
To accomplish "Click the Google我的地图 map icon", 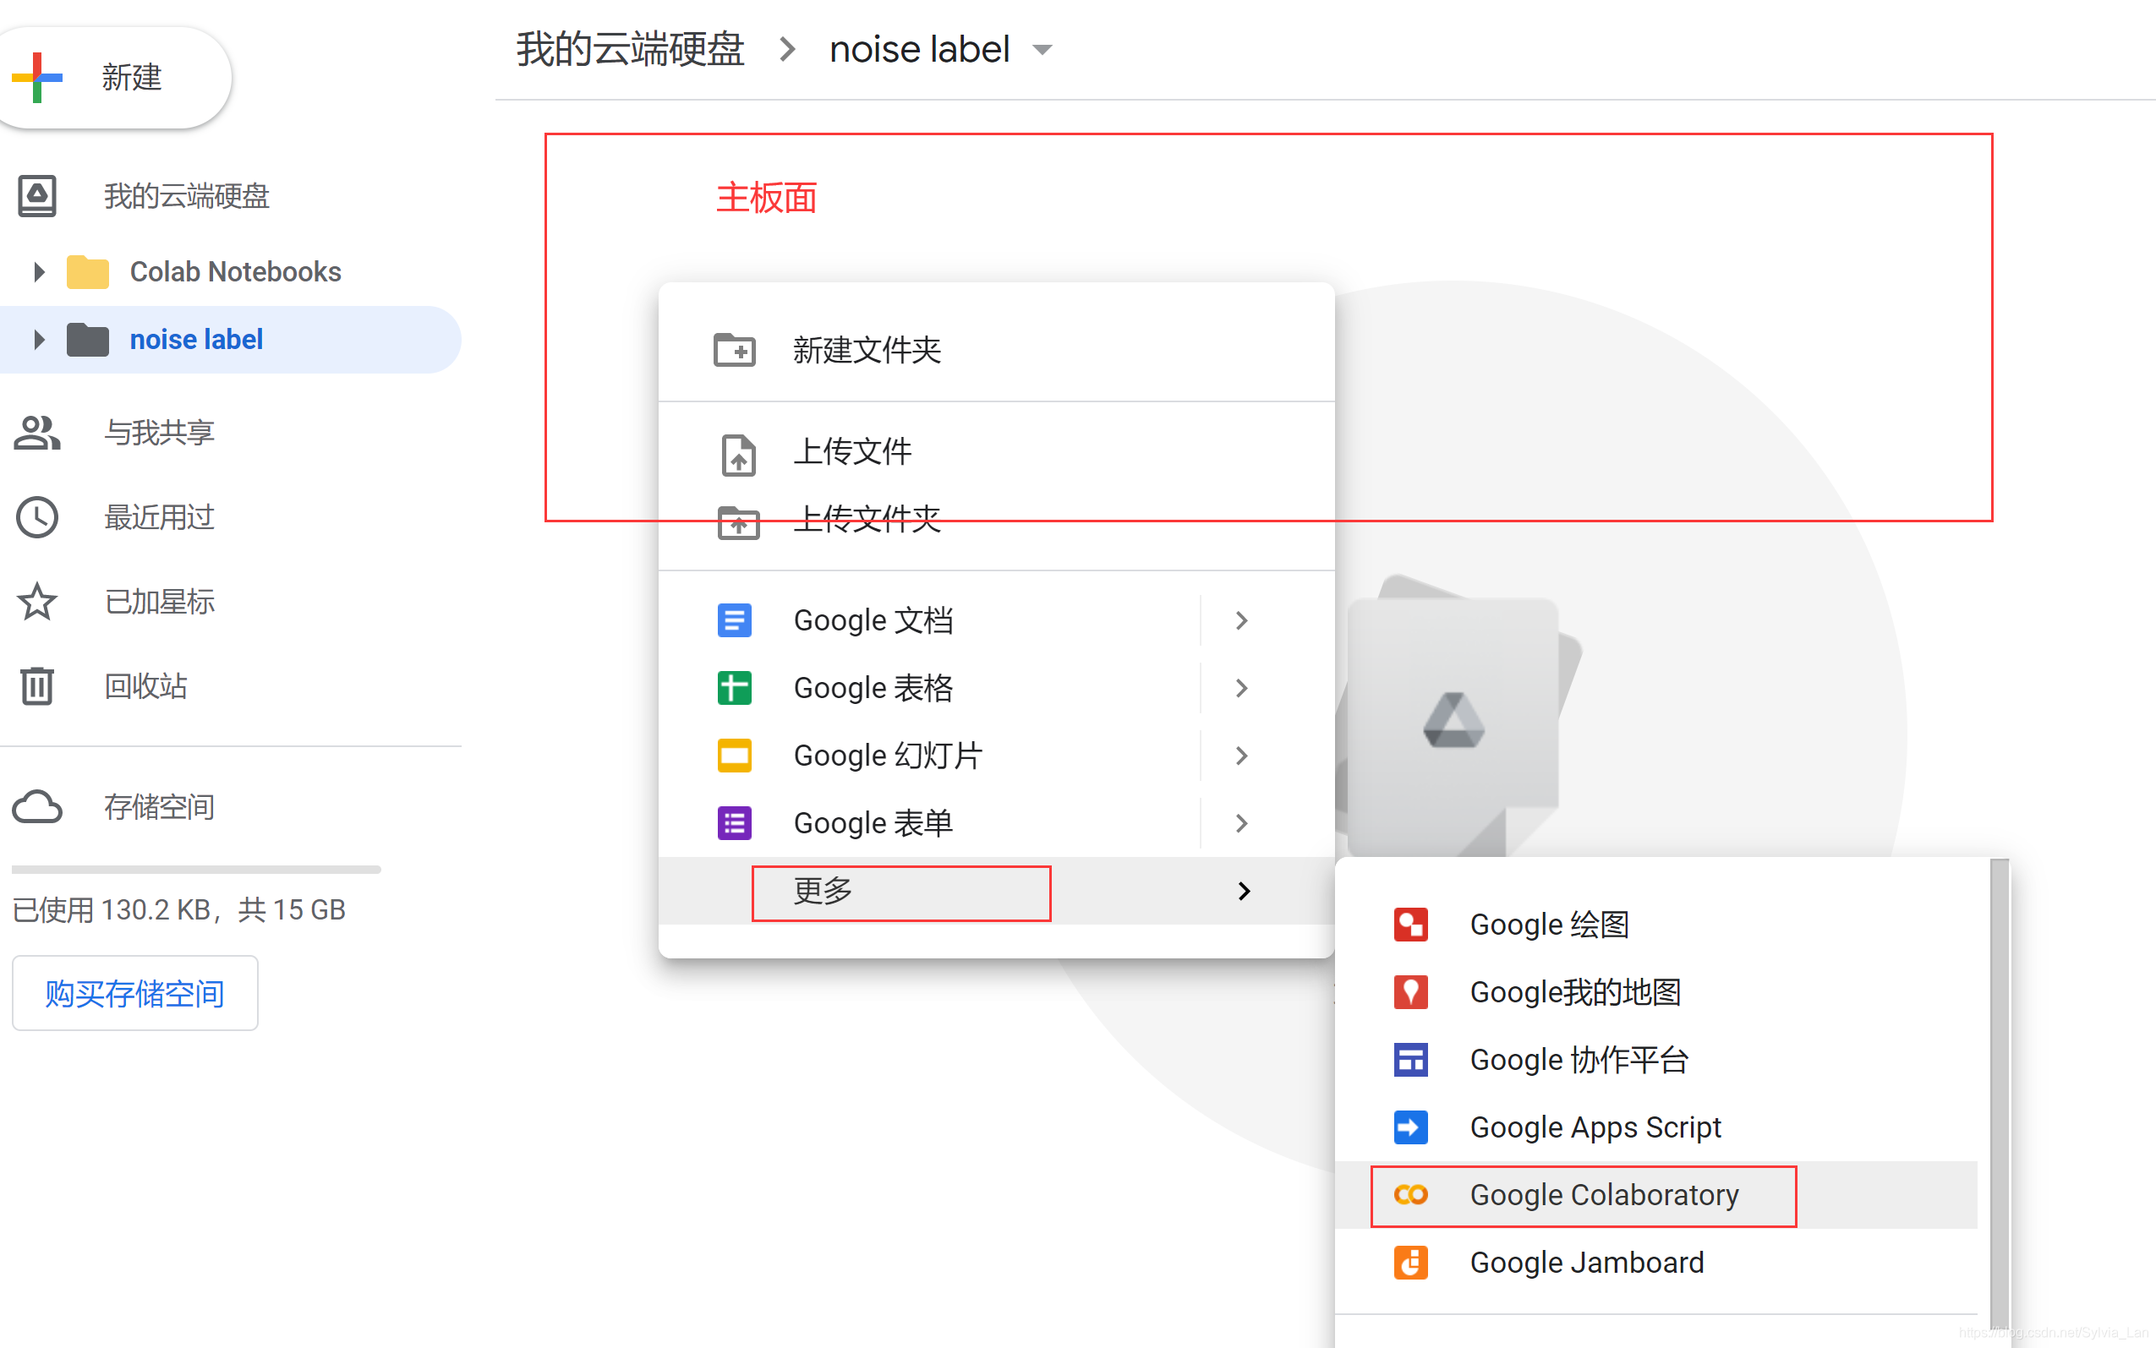I will pos(1409,992).
